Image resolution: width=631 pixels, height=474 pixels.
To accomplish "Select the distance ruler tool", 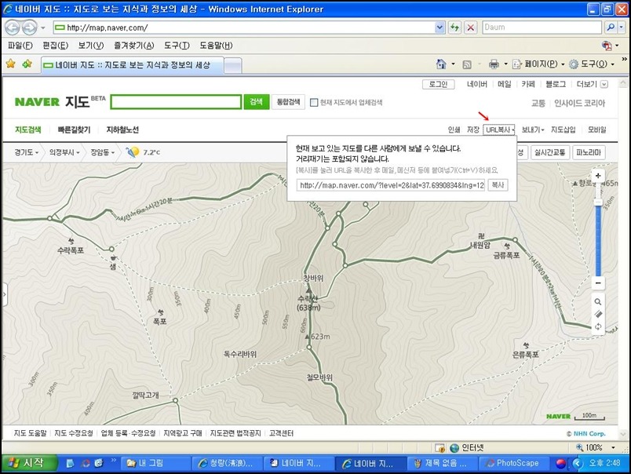I will pos(598,314).
